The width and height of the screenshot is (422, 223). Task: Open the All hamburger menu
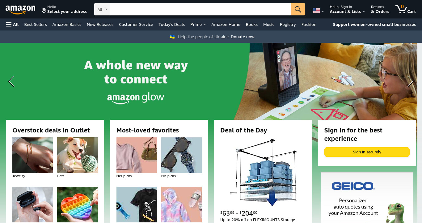12,24
